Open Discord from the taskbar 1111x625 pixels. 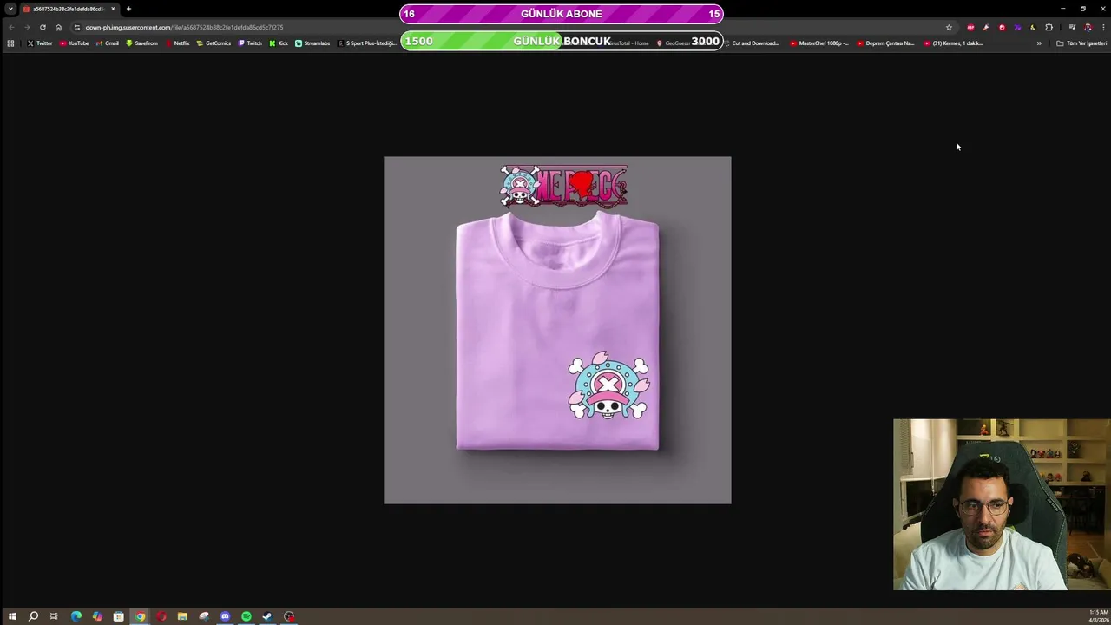[225, 616]
